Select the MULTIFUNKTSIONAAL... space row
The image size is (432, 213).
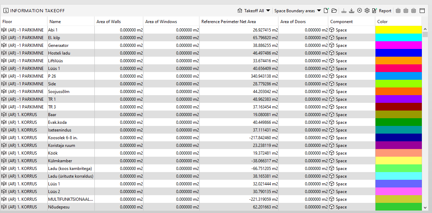tap(211, 199)
